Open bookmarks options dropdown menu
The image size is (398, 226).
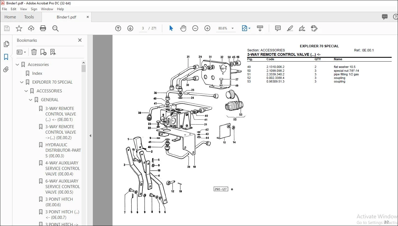coord(21,52)
